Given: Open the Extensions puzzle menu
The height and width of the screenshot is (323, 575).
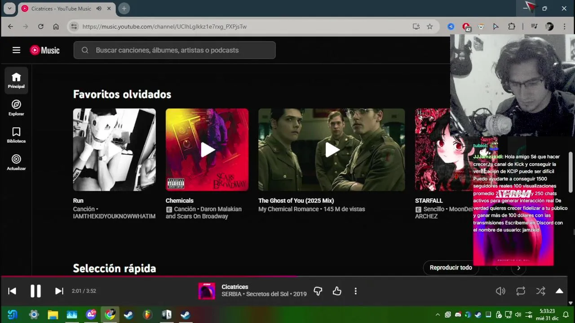Looking at the screenshot, I should click(x=511, y=26).
